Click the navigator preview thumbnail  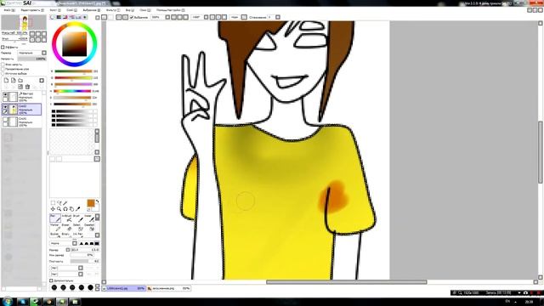pos(24,22)
